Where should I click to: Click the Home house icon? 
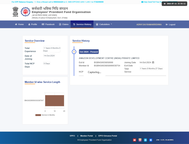pyautogui.click(x=16, y=24)
